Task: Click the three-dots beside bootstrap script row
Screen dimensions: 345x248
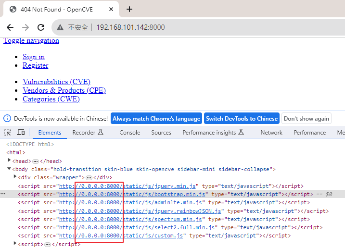Action: [3, 194]
